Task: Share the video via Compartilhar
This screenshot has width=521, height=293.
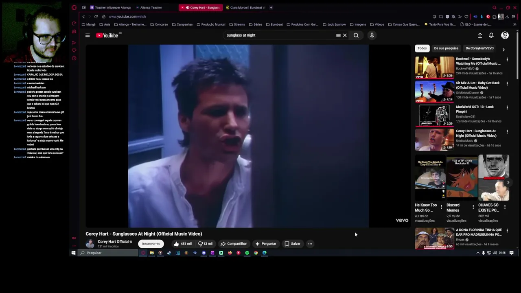Action: pos(234,244)
